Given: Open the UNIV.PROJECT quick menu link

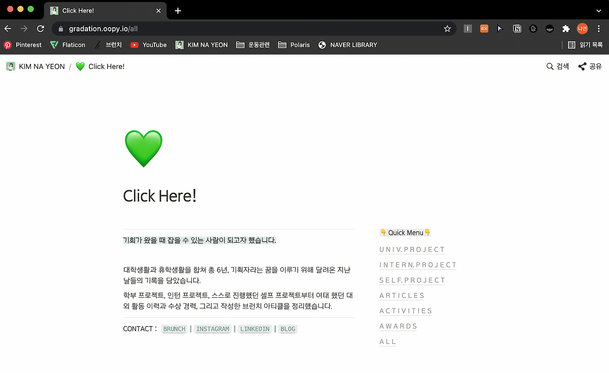Looking at the screenshot, I should pos(412,249).
